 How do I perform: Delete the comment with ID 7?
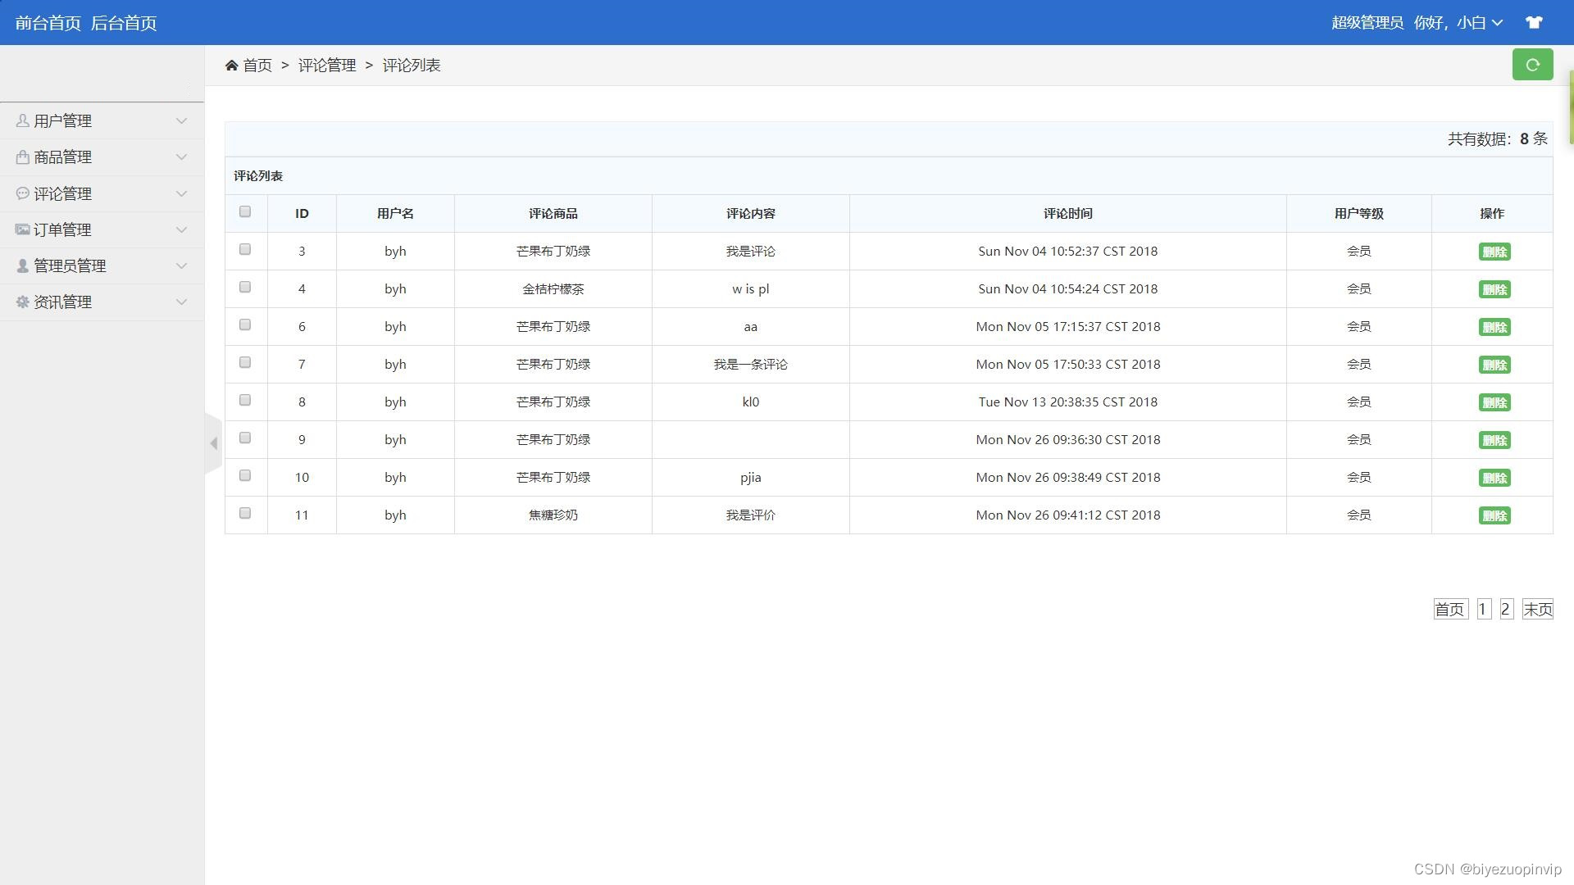(x=1494, y=365)
